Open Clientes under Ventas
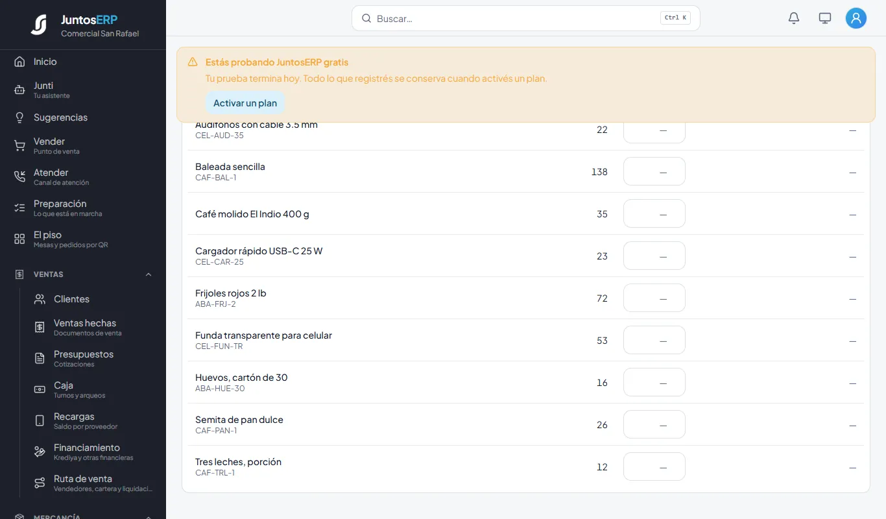886x519 pixels. [93, 299]
